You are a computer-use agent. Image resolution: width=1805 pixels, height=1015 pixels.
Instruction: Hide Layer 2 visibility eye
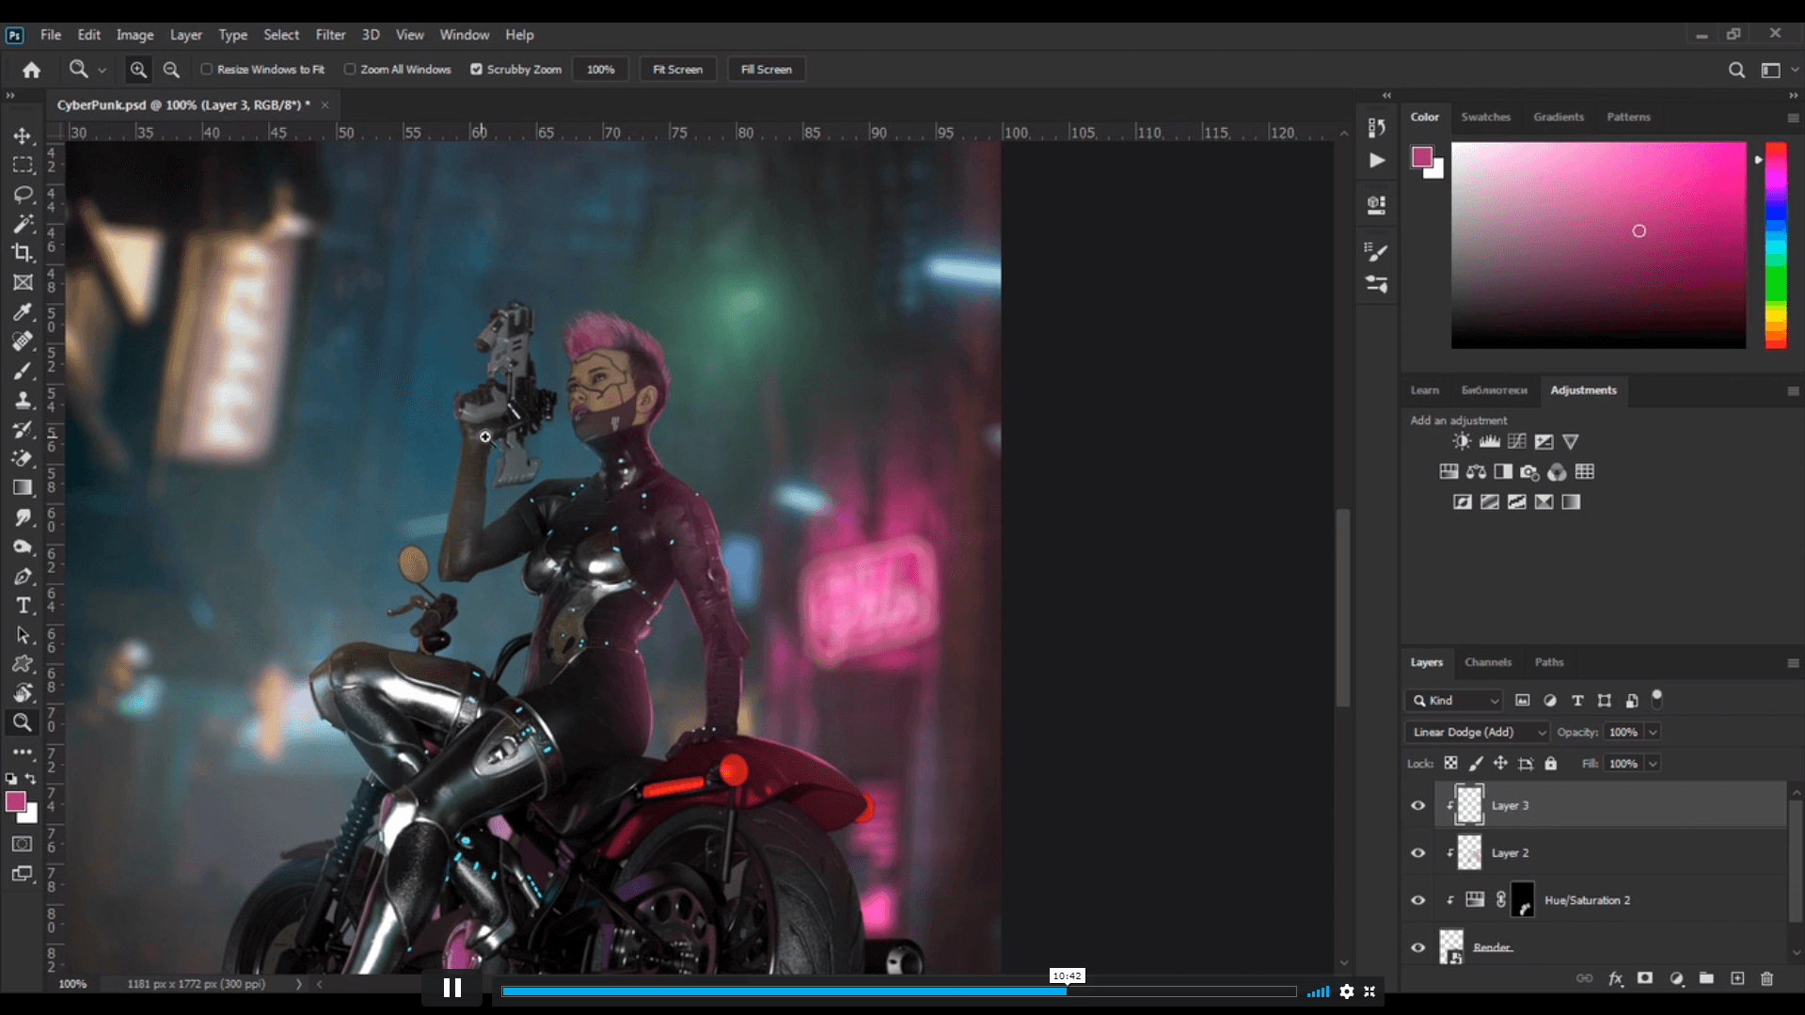tap(1417, 852)
